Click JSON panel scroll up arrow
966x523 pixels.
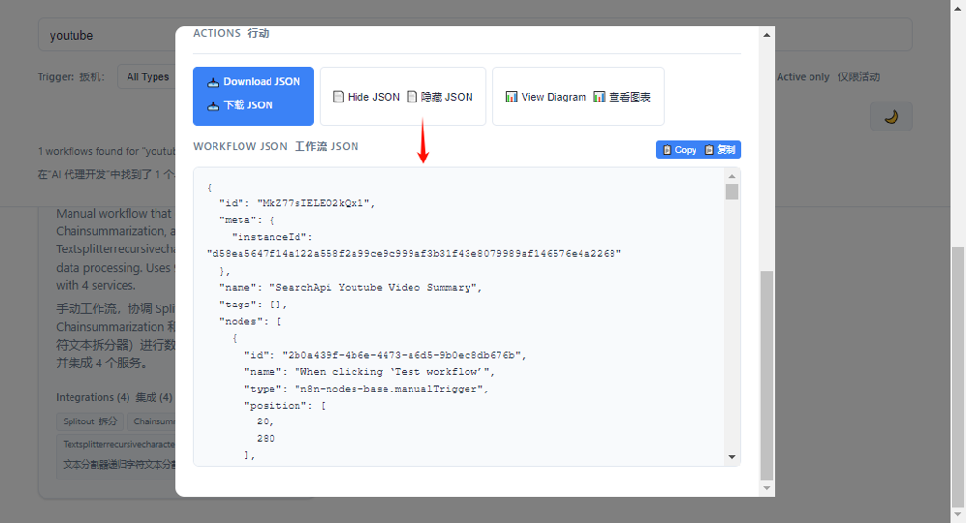[732, 176]
